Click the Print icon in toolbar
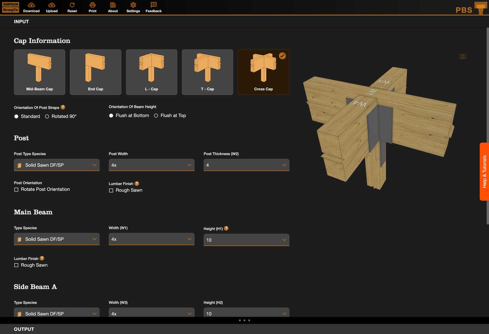489x334 pixels. (92, 5)
